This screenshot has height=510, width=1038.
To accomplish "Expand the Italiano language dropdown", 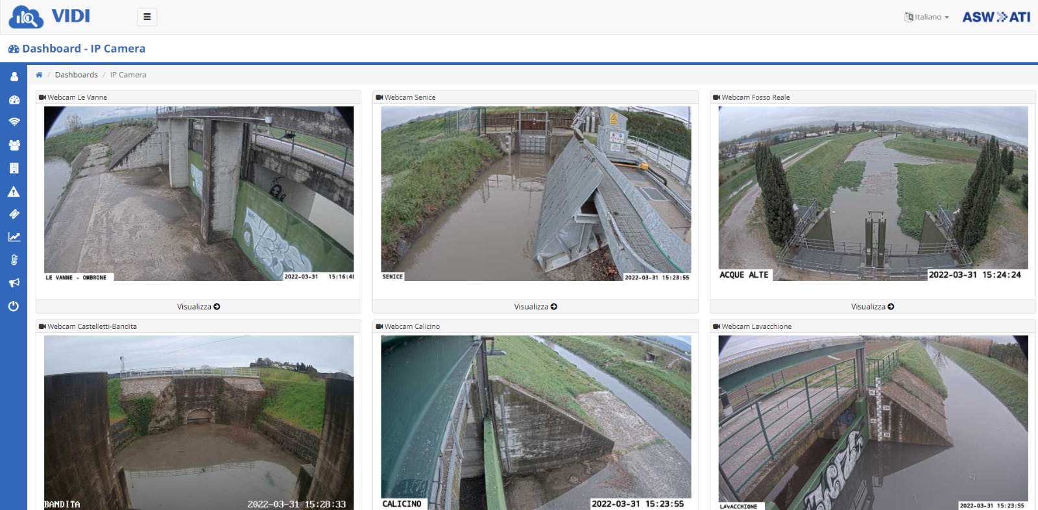I will [927, 17].
